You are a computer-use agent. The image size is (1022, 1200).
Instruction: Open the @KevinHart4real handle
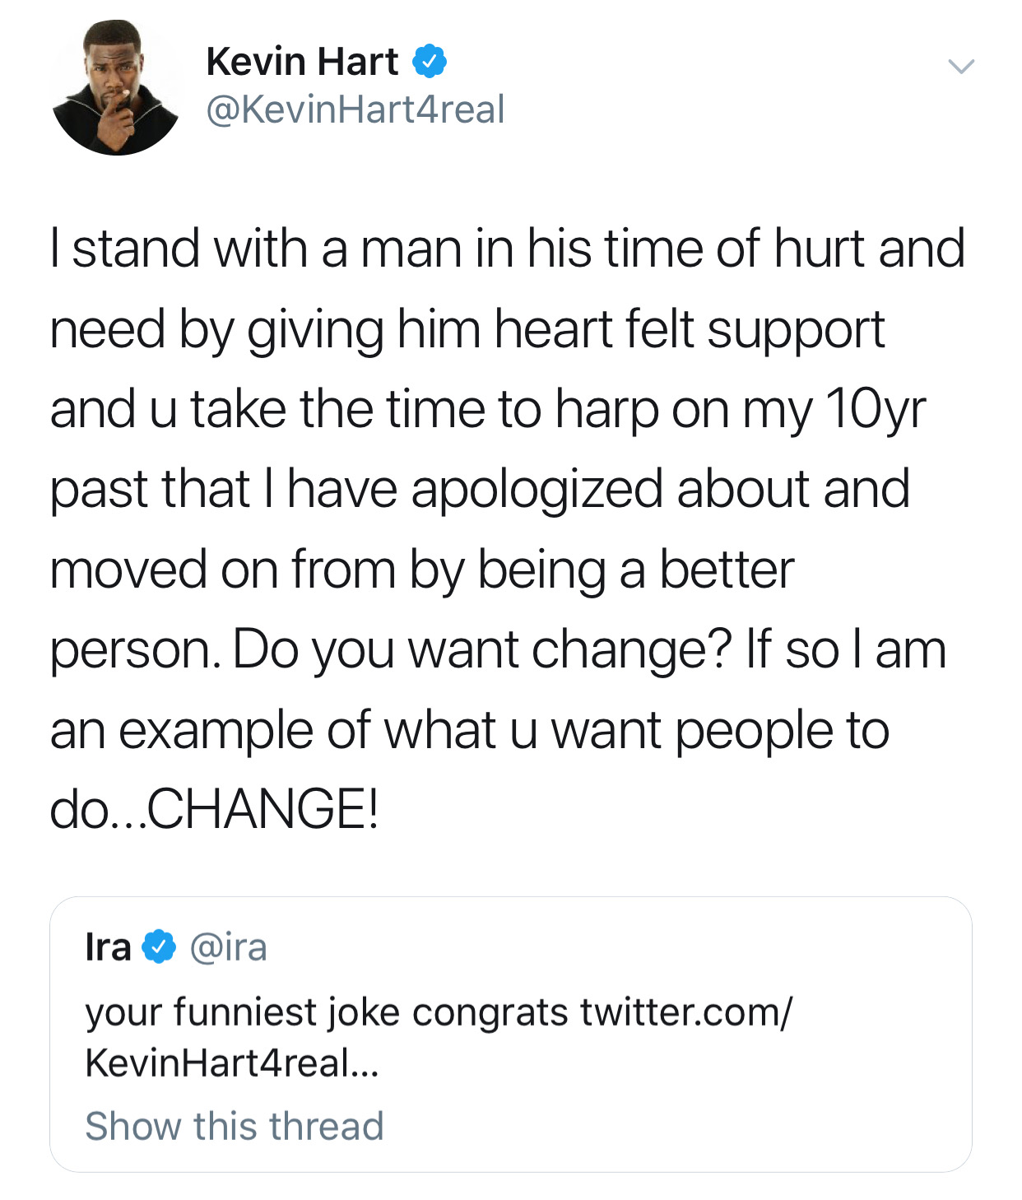point(355,110)
